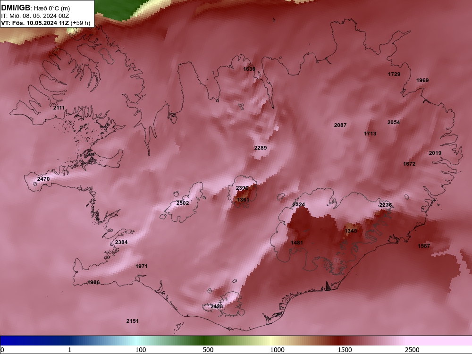Click the 1713 height value
472x354 pixels.
pos(370,134)
